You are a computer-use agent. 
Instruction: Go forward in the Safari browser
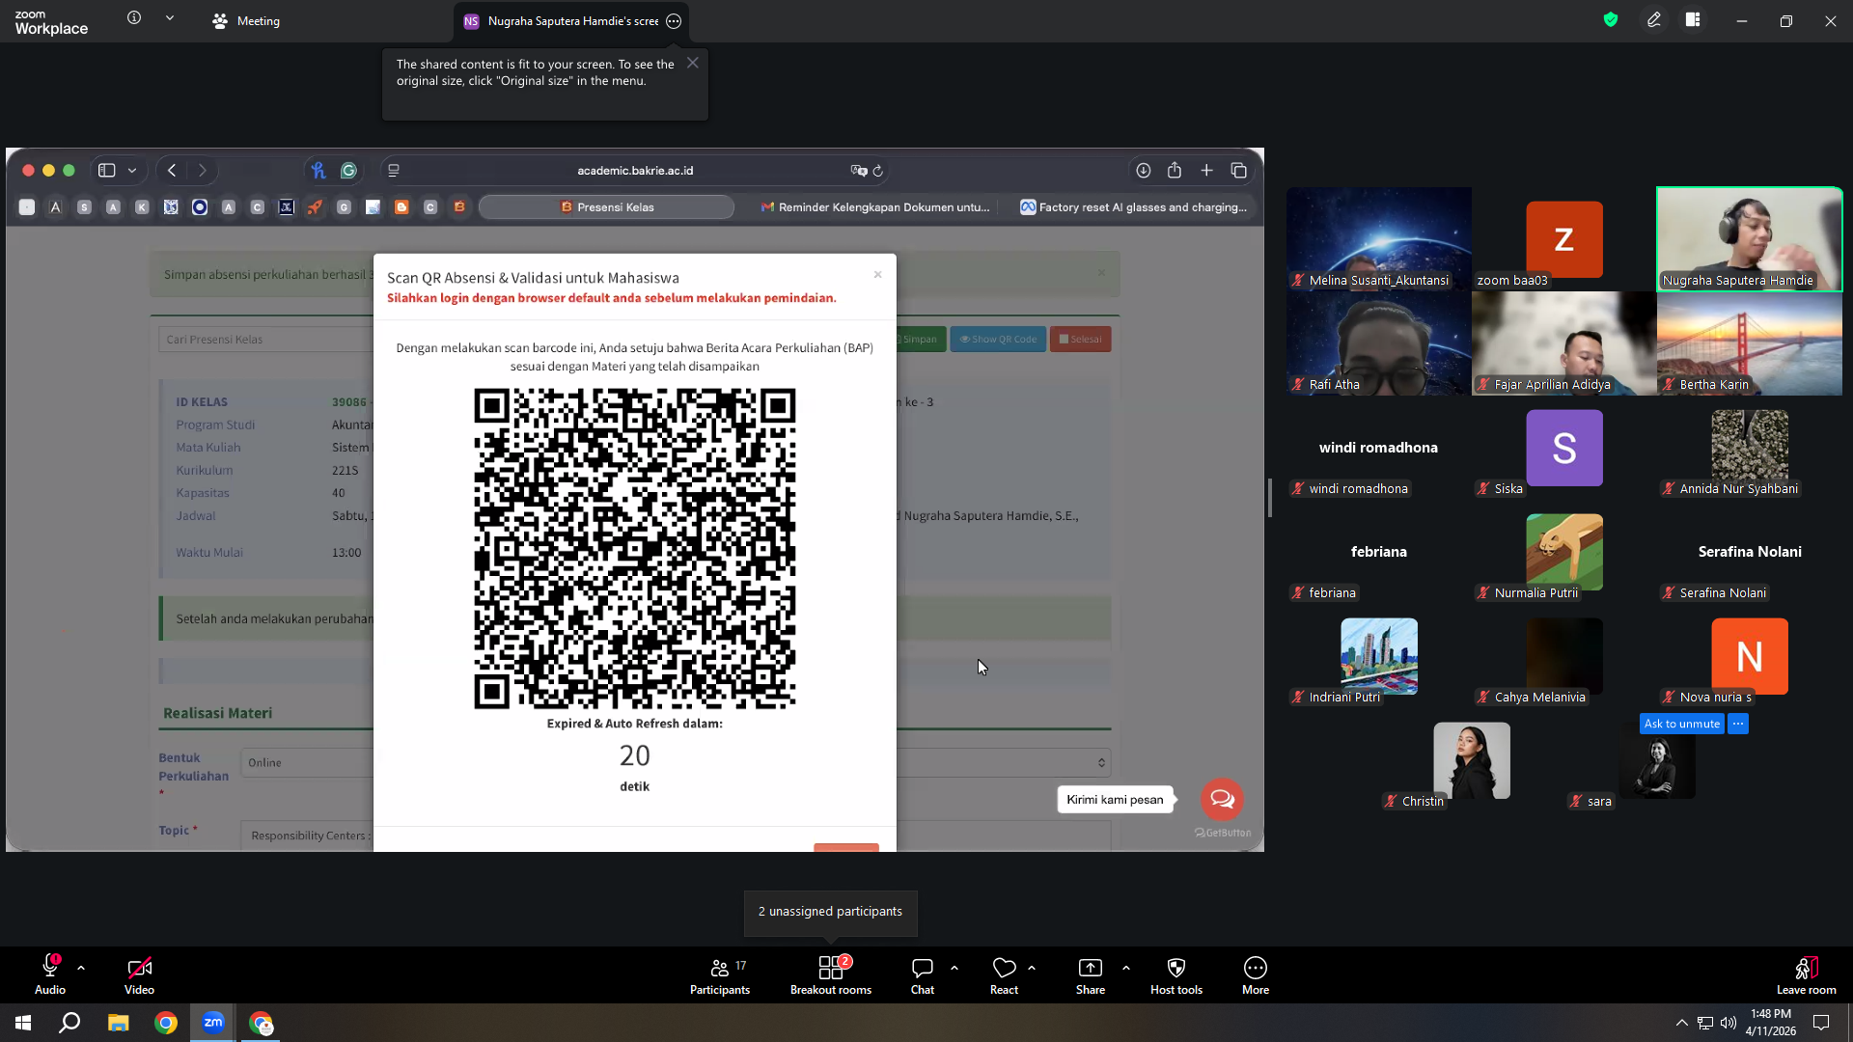202,171
